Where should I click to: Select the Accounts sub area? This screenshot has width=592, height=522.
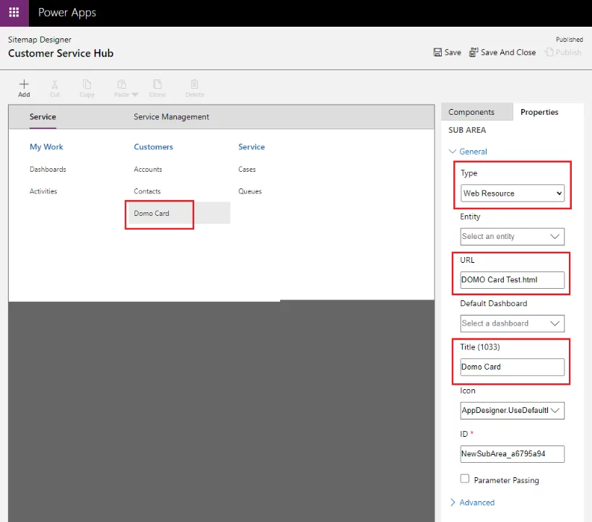pyautogui.click(x=148, y=170)
